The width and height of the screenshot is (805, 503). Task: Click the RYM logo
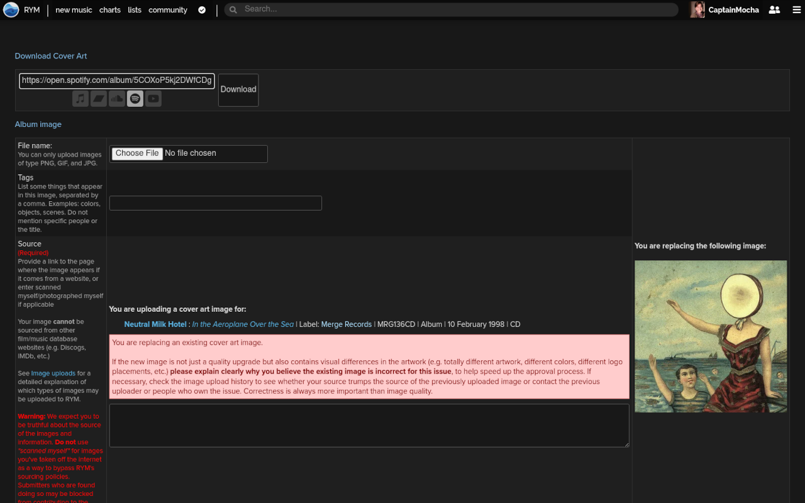pyautogui.click(x=11, y=9)
